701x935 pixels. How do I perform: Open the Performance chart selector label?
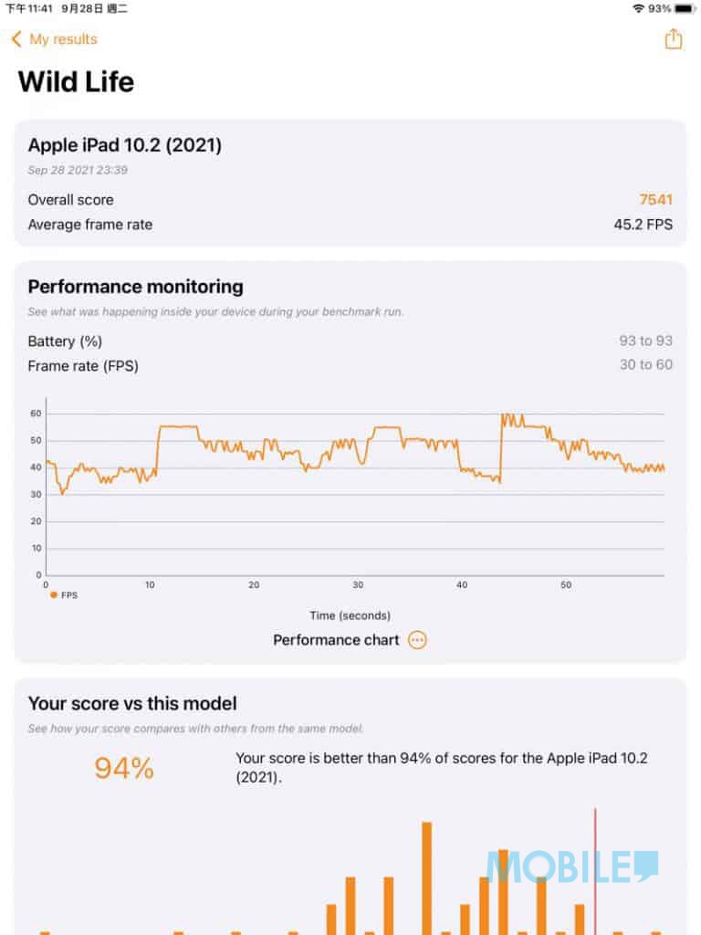coord(336,640)
